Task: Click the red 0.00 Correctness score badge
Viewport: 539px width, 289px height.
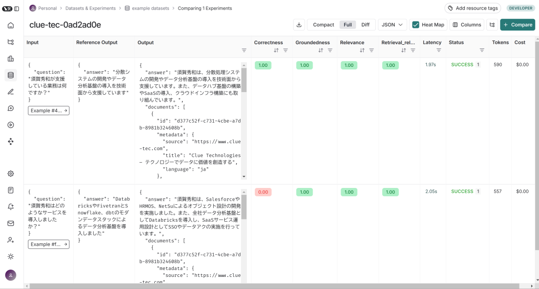Action: [x=263, y=192]
